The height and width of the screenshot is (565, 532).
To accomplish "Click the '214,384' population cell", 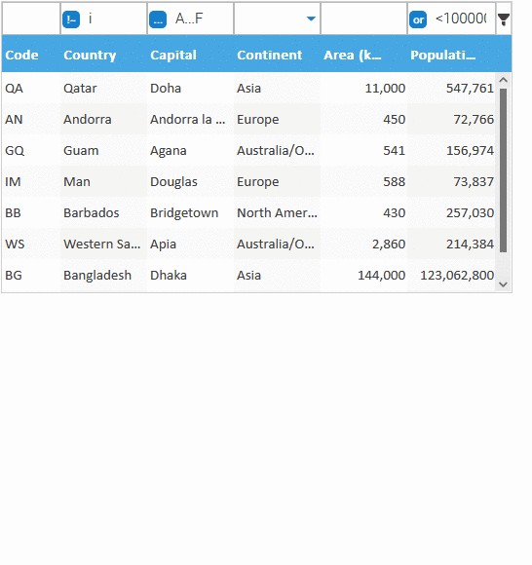I will 451,244.
